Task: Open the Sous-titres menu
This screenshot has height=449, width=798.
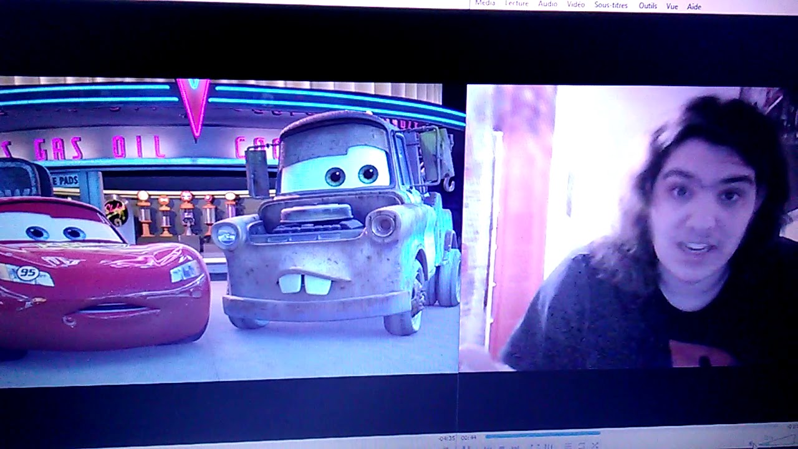Action: click(x=611, y=5)
